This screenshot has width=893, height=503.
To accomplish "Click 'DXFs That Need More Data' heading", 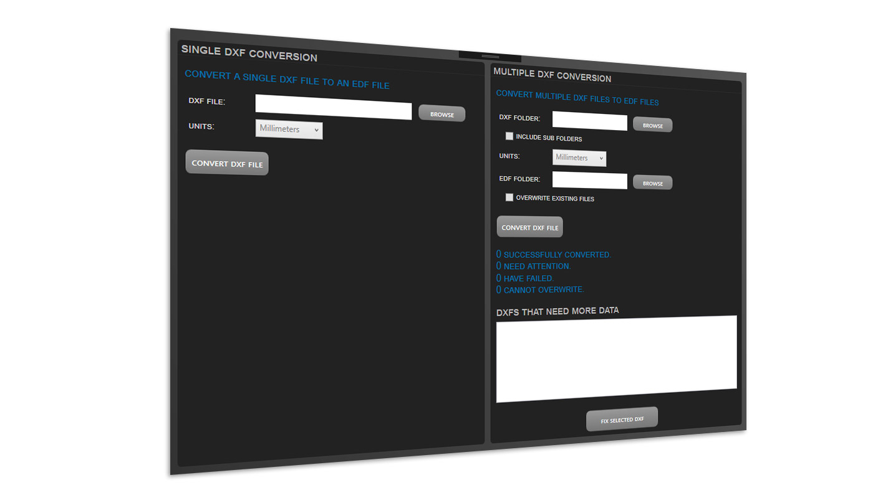I will click(558, 310).
